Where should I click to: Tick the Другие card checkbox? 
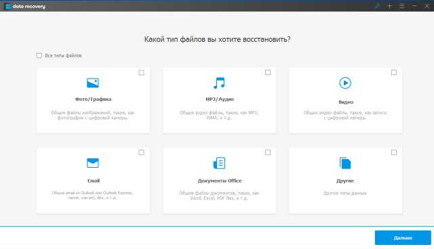(x=394, y=152)
